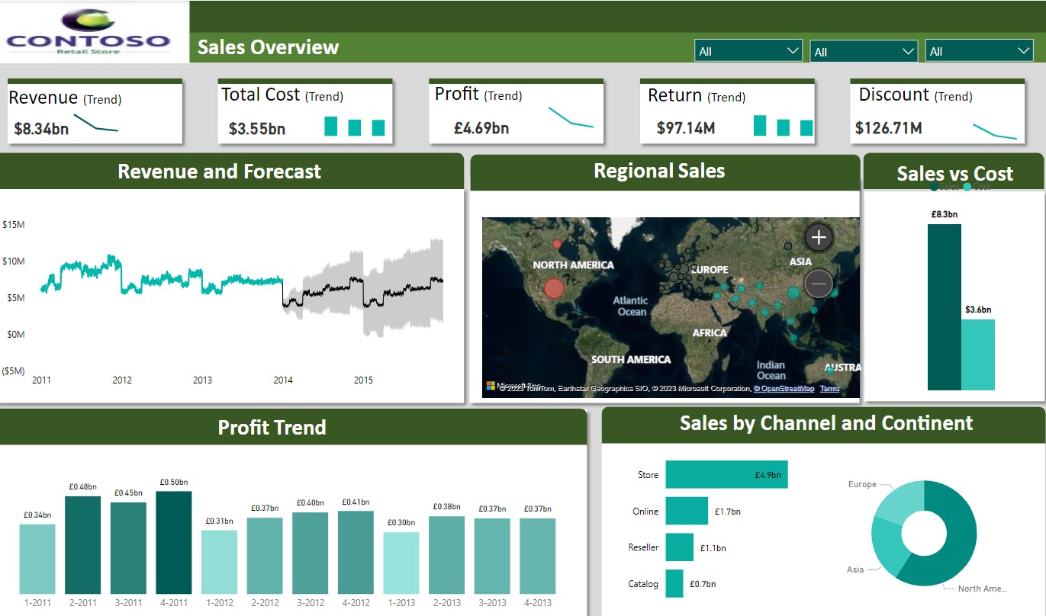
Task: Zoom out using the map's minus icon
Action: click(818, 283)
